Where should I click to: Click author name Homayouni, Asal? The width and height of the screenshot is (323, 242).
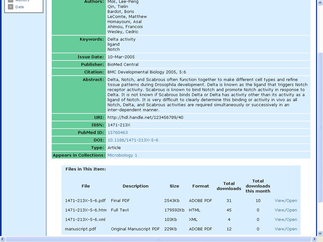[x=124, y=22]
